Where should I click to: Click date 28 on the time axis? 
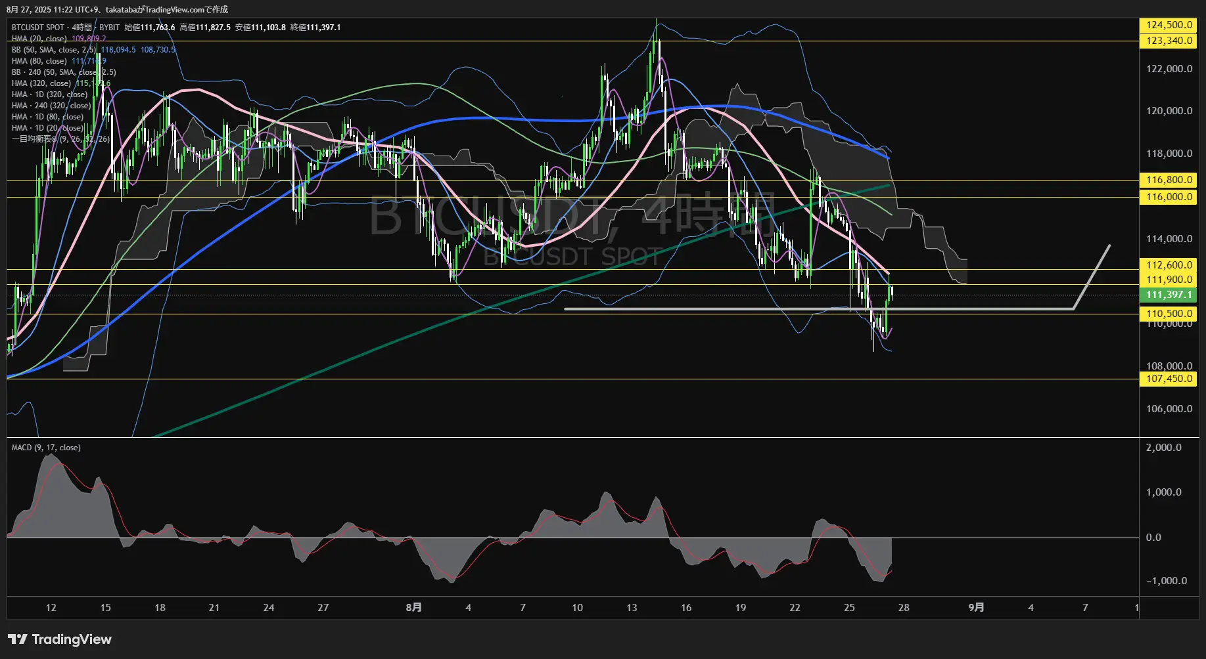coord(904,608)
